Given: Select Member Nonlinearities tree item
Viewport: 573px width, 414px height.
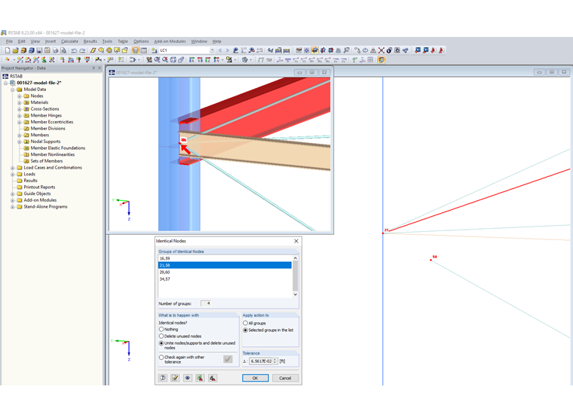Looking at the screenshot, I should click(x=53, y=154).
